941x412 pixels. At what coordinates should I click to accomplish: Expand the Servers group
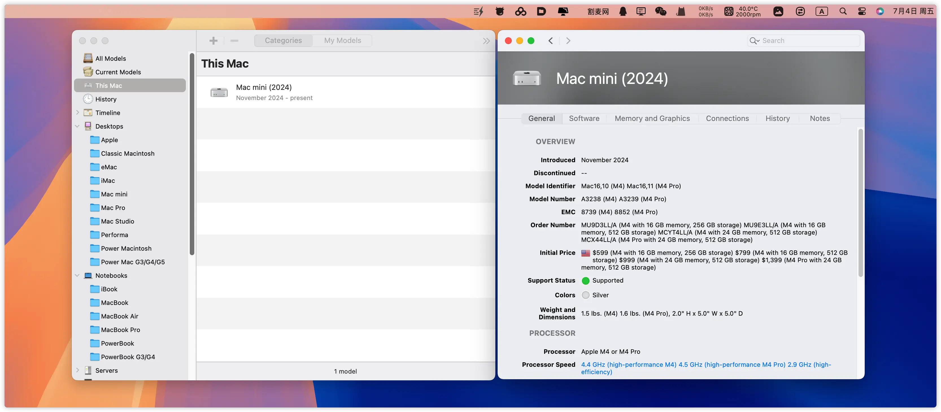pyautogui.click(x=77, y=370)
